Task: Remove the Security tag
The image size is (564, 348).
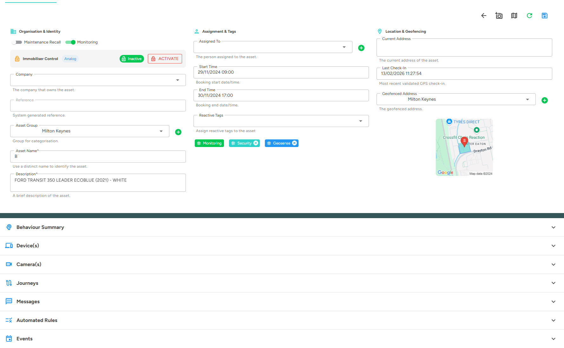Action: coord(256,143)
